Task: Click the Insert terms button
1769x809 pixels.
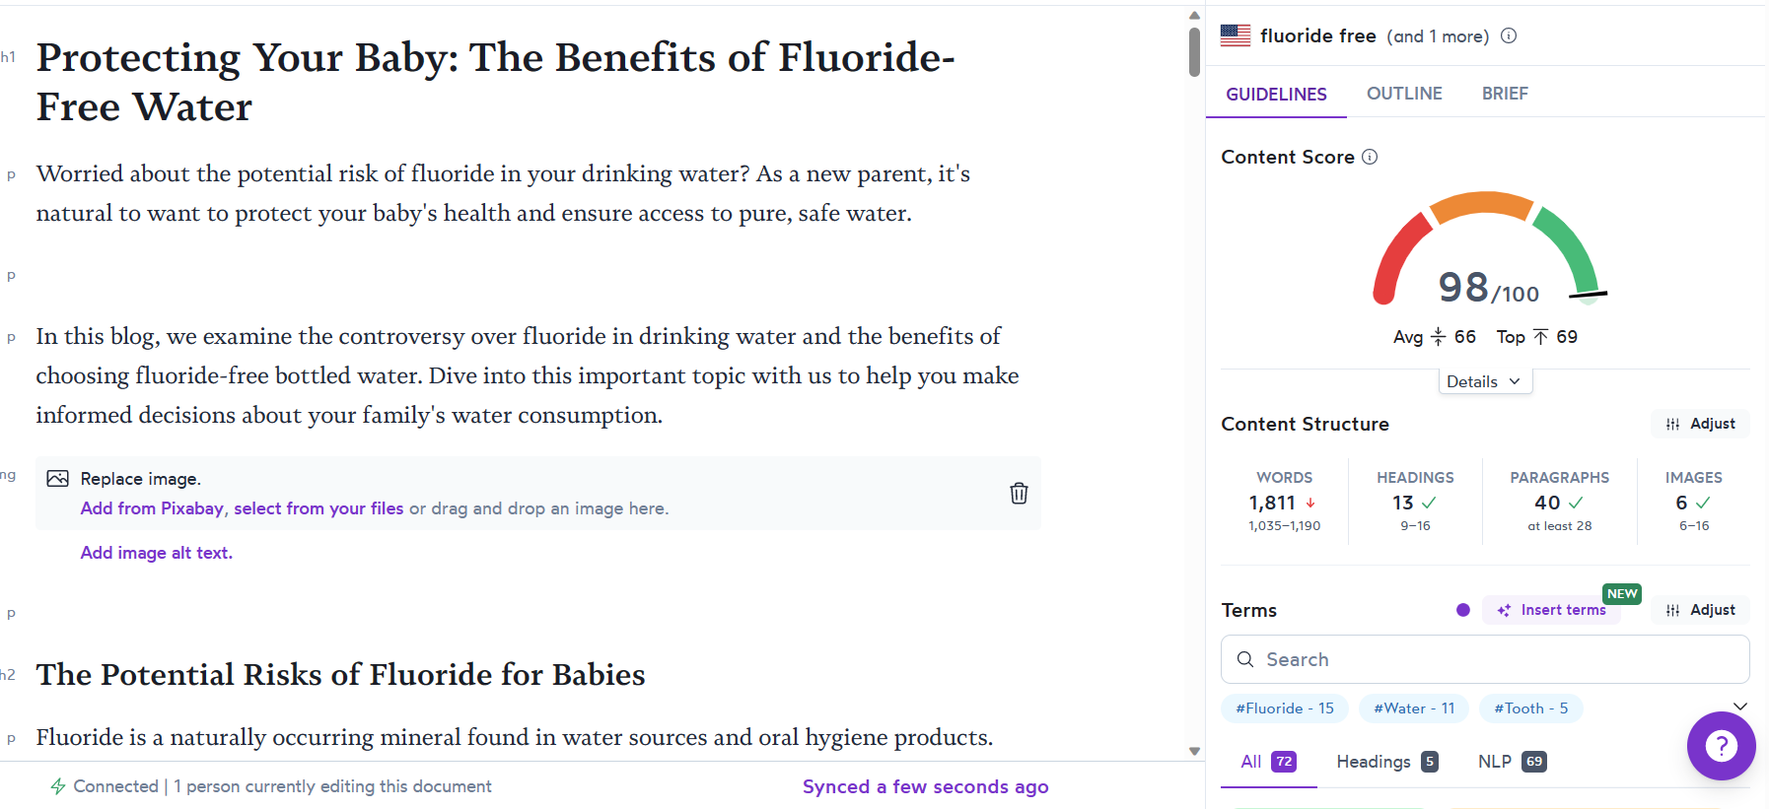Action: [x=1552, y=610]
